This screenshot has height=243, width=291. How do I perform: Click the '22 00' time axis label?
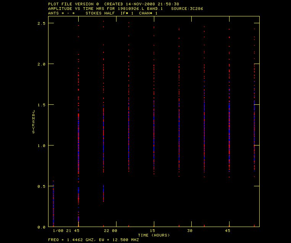tap(111, 230)
